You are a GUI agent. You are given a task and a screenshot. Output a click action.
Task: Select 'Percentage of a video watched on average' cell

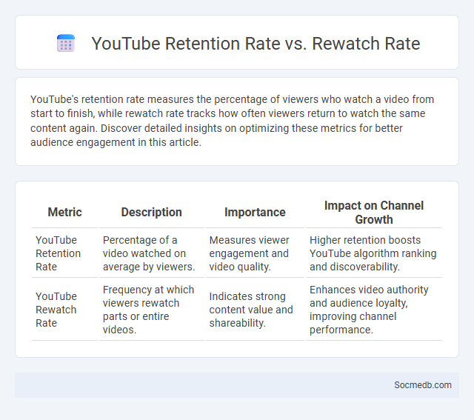point(151,253)
